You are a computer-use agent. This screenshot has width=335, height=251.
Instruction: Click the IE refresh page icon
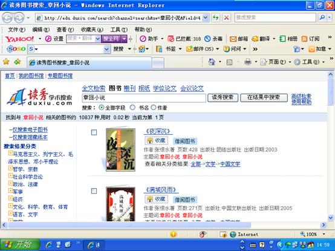[215, 18]
